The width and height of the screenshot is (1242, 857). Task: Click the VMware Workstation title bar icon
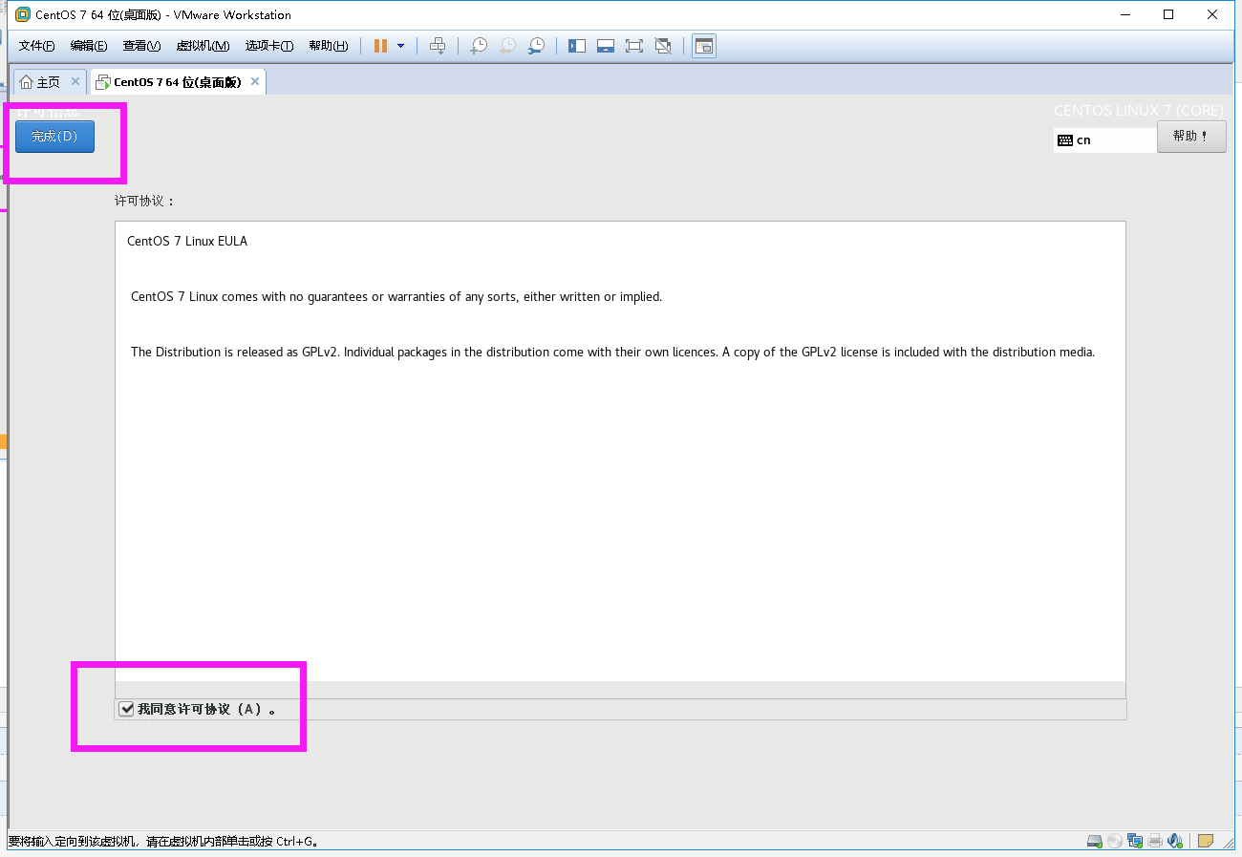click(x=23, y=14)
